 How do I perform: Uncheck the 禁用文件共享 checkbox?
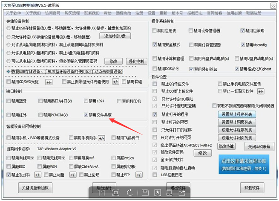tap(86, 115)
